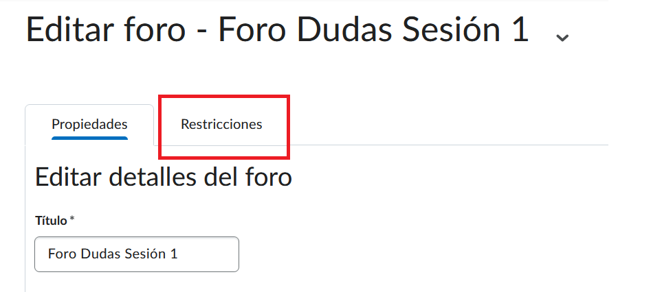Click the tab strip divider right of Restricciones
This screenshot has height=292, width=651.
pyautogui.click(x=447, y=145)
